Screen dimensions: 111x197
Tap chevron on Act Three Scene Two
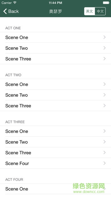point(104,142)
